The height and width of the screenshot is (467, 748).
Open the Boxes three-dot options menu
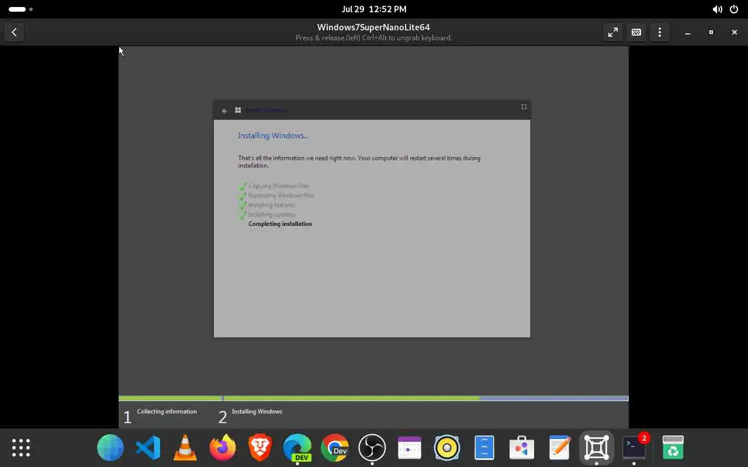(x=660, y=32)
